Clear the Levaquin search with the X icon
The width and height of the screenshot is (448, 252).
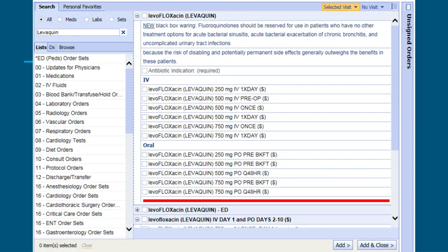(123, 32)
